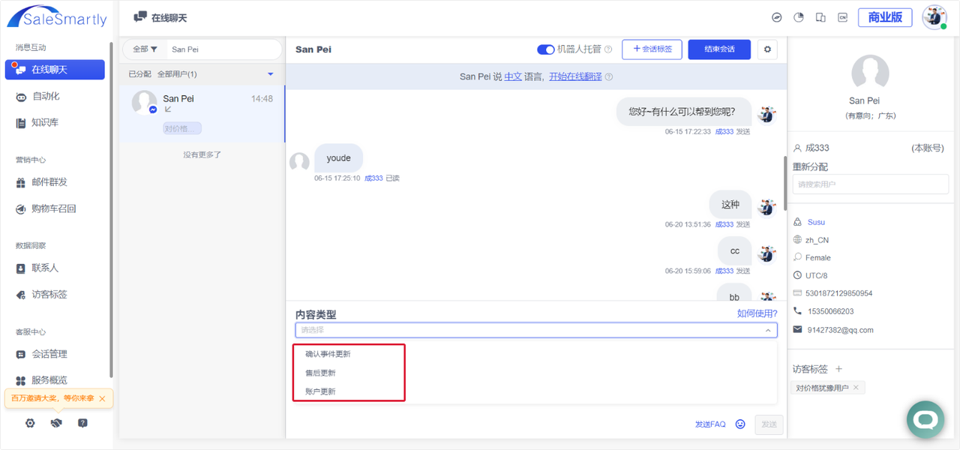The height and width of the screenshot is (450, 960).
Task: Click the 重新分配 user search field
Action: 870,184
